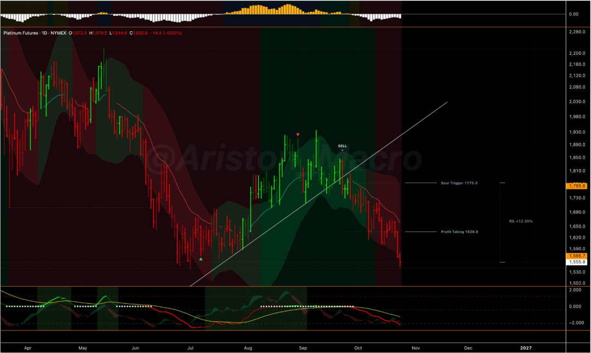Click the Dec label on the time axis
This screenshot has height=353, width=591.
click(468, 348)
